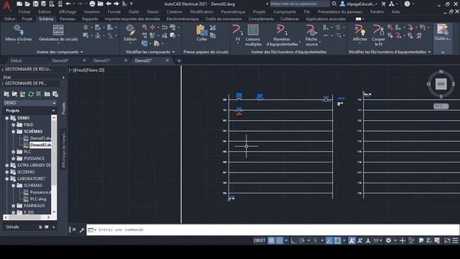This screenshot has width=460, height=259.
Task: Switch to the Rapports ribbon tab
Action: pyautogui.click(x=90, y=19)
